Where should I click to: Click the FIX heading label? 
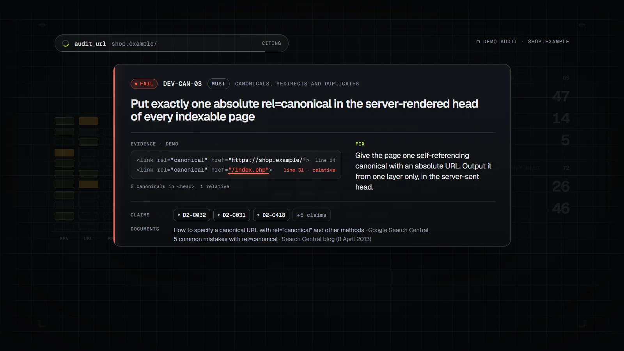click(360, 144)
